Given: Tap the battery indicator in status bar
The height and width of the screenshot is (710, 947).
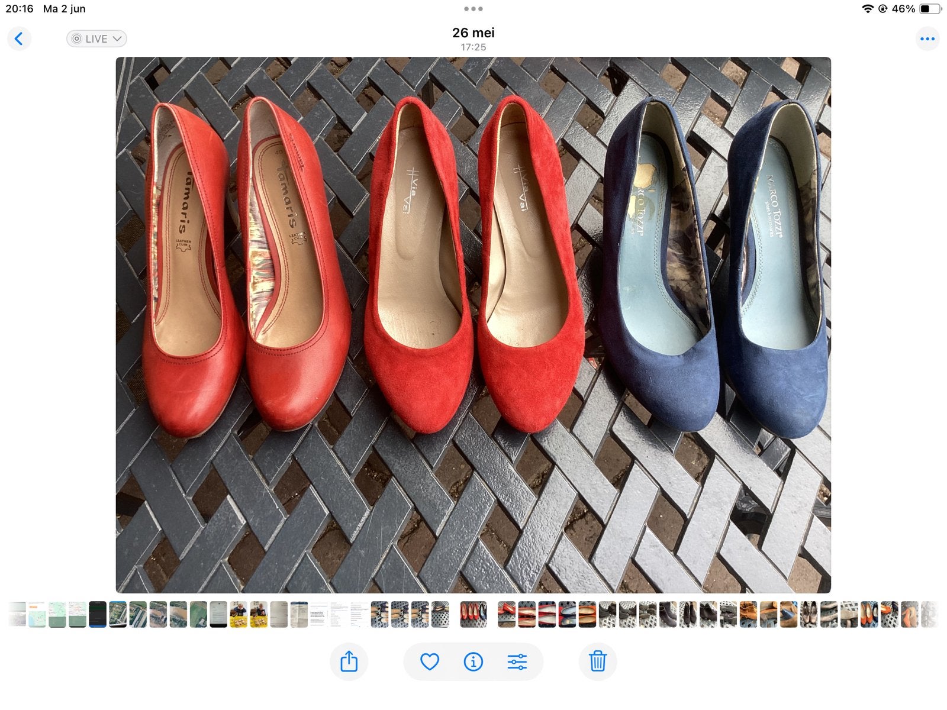Looking at the screenshot, I should click(x=930, y=9).
